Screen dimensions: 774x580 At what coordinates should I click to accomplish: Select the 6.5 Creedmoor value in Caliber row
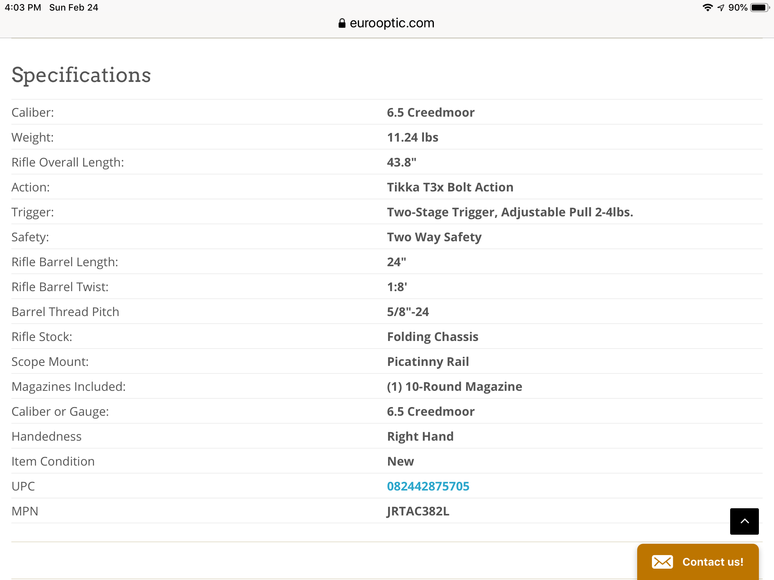point(430,112)
